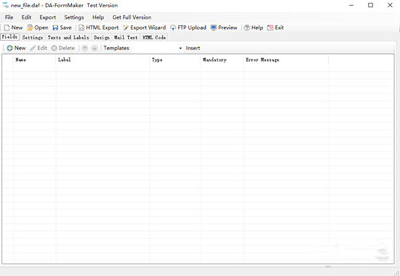The image size is (400, 276).
Task: Open the File menu
Action: click(9, 17)
